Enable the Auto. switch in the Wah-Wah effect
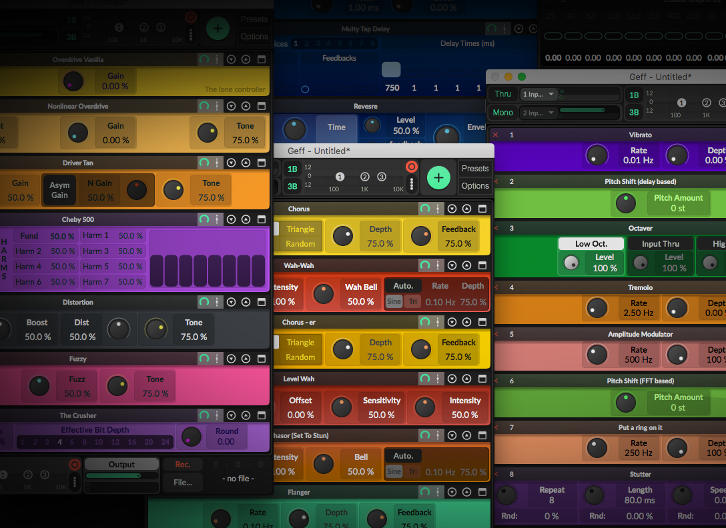The width and height of the screenshot is (726, 528). (403, 286)
